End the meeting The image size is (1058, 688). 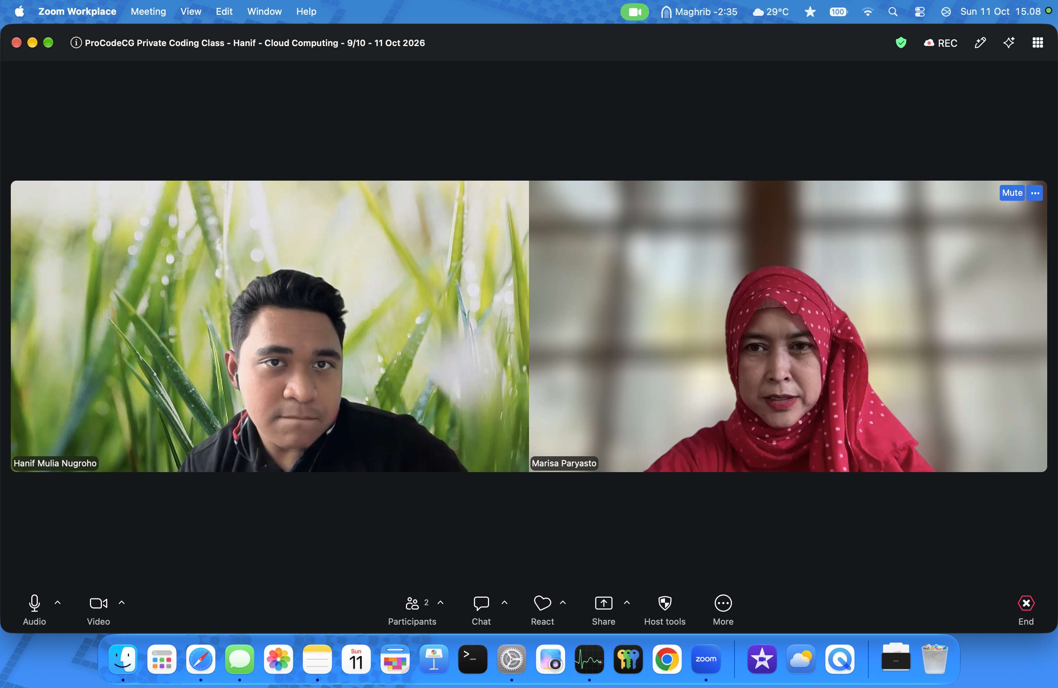1026,611
